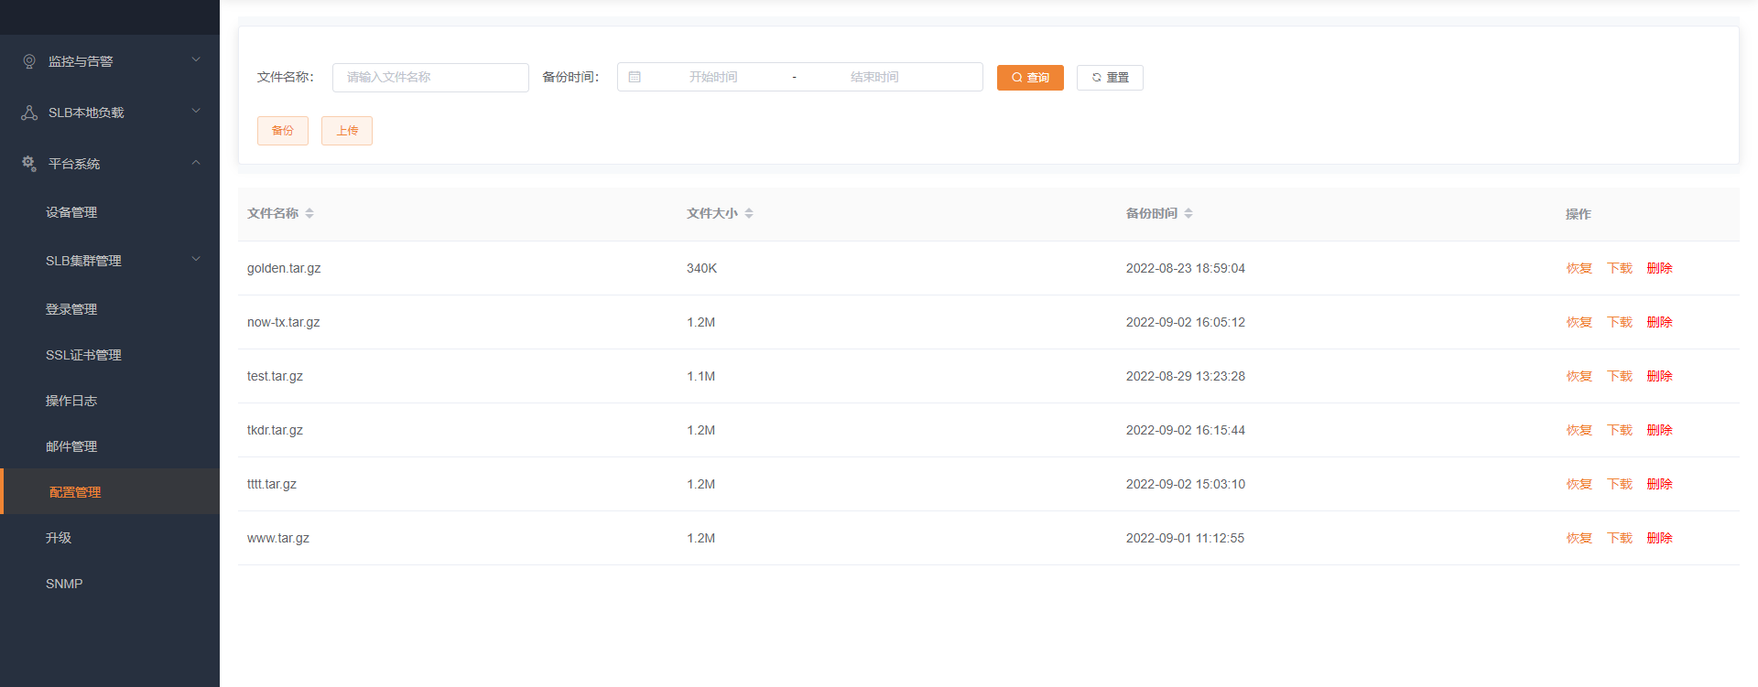Click the platform system gear icon

[29, 164]
